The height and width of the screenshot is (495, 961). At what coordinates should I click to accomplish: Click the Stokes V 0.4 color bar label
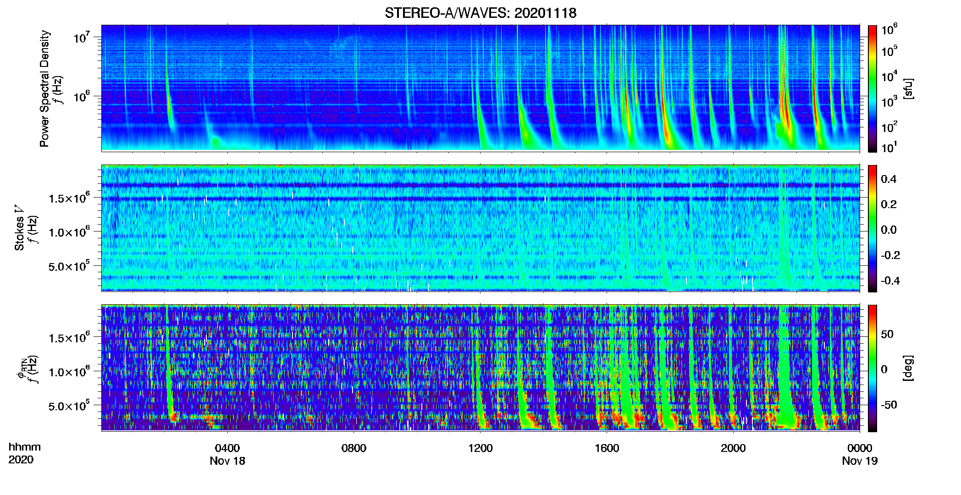point(889,179)
